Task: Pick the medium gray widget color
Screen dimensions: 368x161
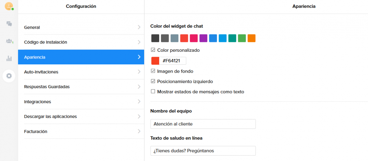Action: (165, 38)
